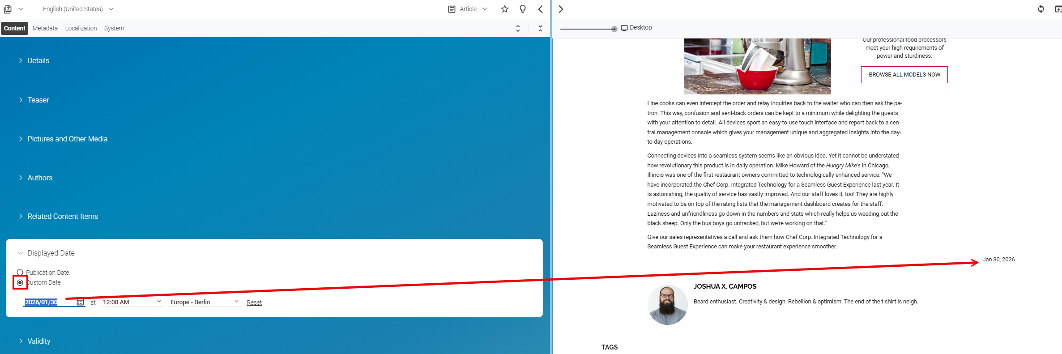Switch to the Localization tab
The height and width of the screenshot is (354, 1062).
(x=81, y=28)
